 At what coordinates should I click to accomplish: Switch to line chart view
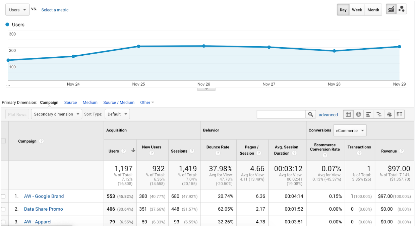pos(391,9)
